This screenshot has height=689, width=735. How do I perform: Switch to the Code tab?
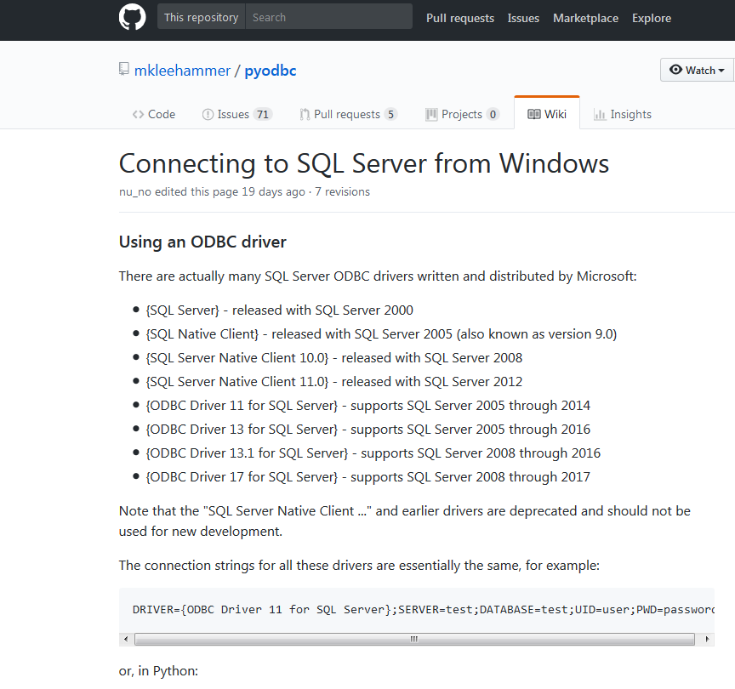point(154,114)
